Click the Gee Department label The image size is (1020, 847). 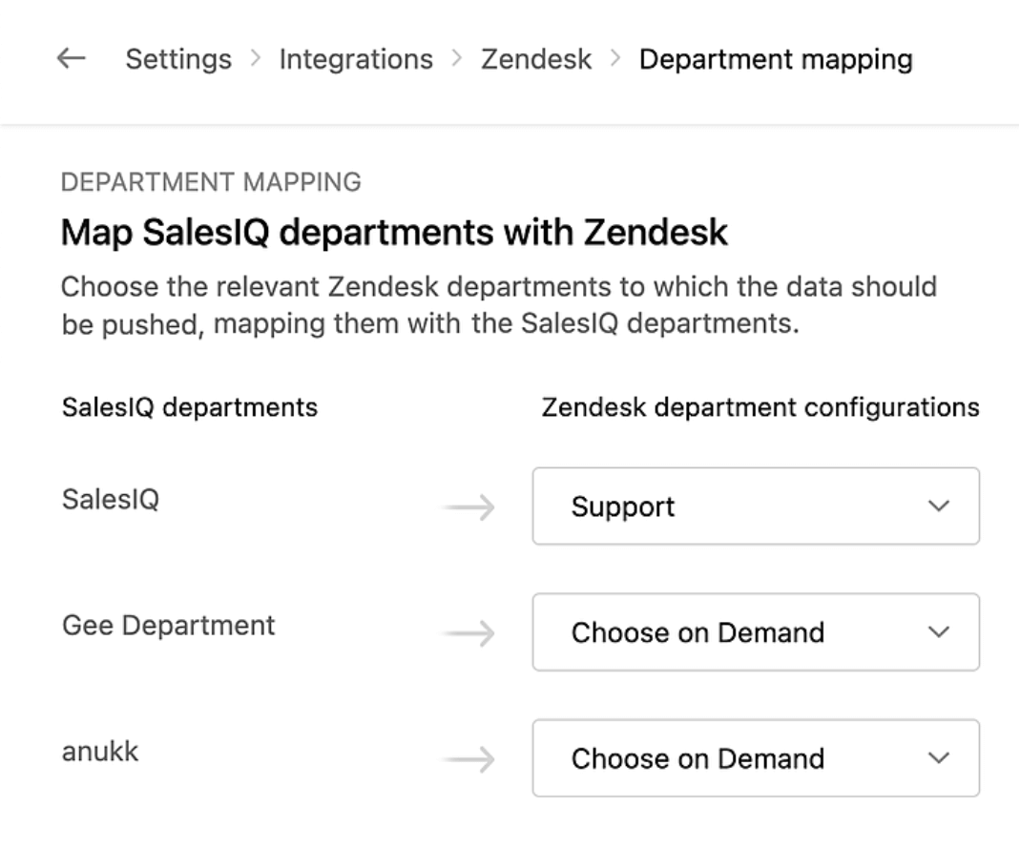pyautogui.click(x=169, y=626)
